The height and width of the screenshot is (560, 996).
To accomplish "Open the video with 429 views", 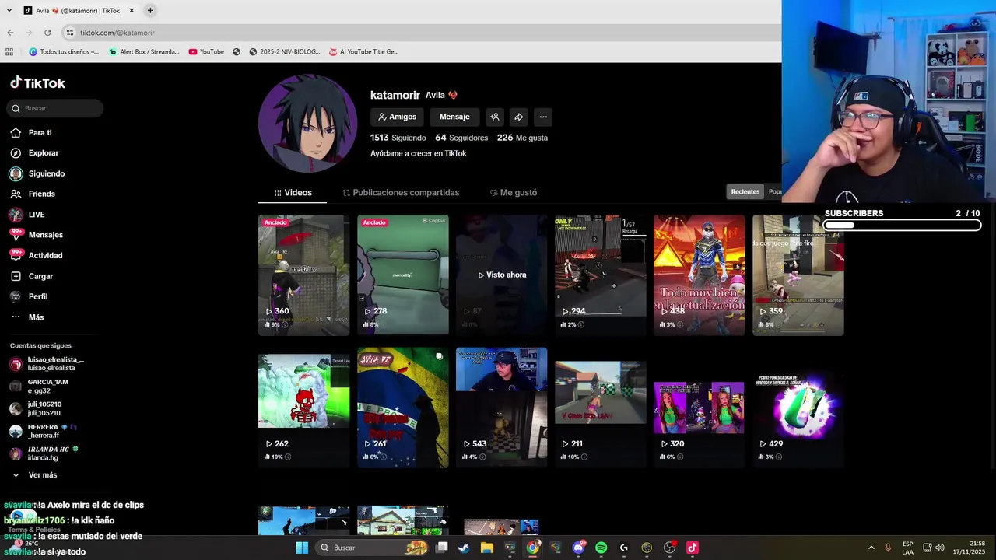I will coord(798,408).
